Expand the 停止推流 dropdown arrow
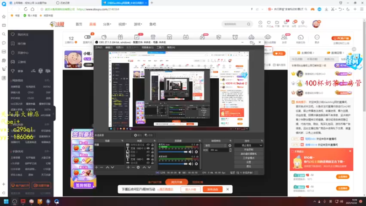Image resolution: width=366 pixels, height=206 pixels. pyautogui.click(x=261, y=145)
